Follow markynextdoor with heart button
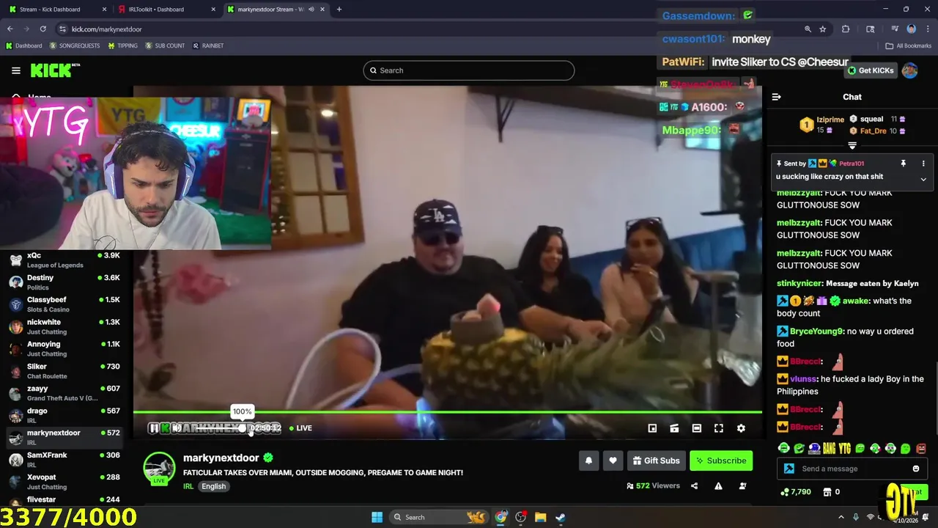 (613, 461)
